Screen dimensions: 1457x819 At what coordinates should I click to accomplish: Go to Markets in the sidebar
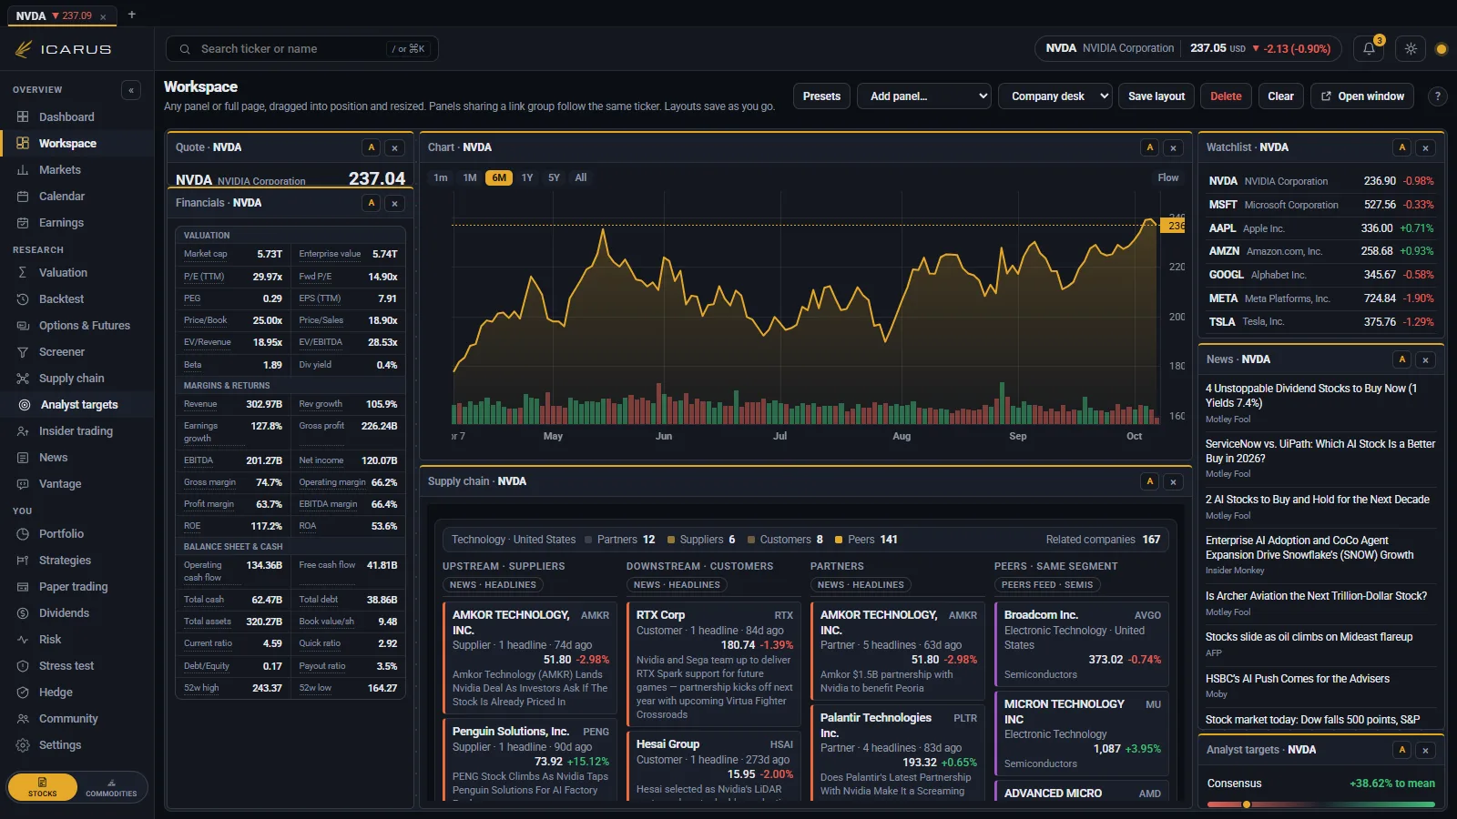[x=77, y=170]
